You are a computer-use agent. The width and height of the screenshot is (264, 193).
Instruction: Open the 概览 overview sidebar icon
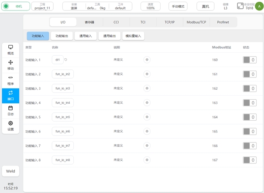pyautogui.click(x=10, y=49)
